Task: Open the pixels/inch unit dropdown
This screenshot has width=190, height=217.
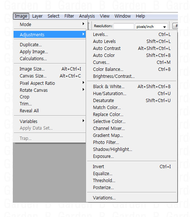Action: (x=151, y=26)
